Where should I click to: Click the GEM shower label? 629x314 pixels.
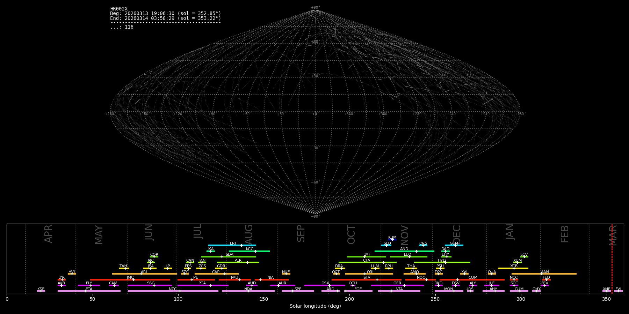(x=454, y=244)
